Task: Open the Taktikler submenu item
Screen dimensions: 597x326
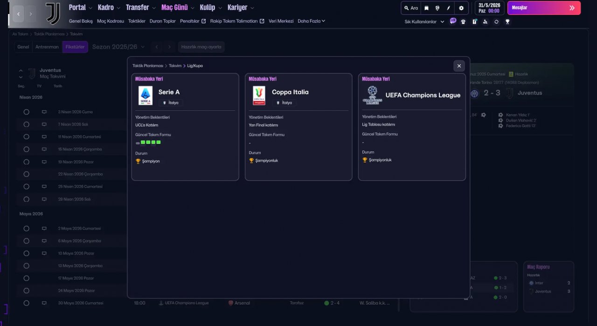Action: tap(137, 21)
